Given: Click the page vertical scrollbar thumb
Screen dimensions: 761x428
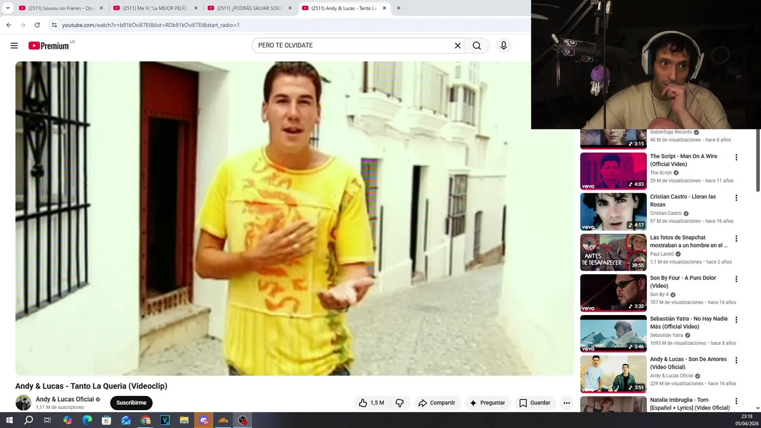Looking at the screenshot, I should pyautogui.click(x=758, y=160).
